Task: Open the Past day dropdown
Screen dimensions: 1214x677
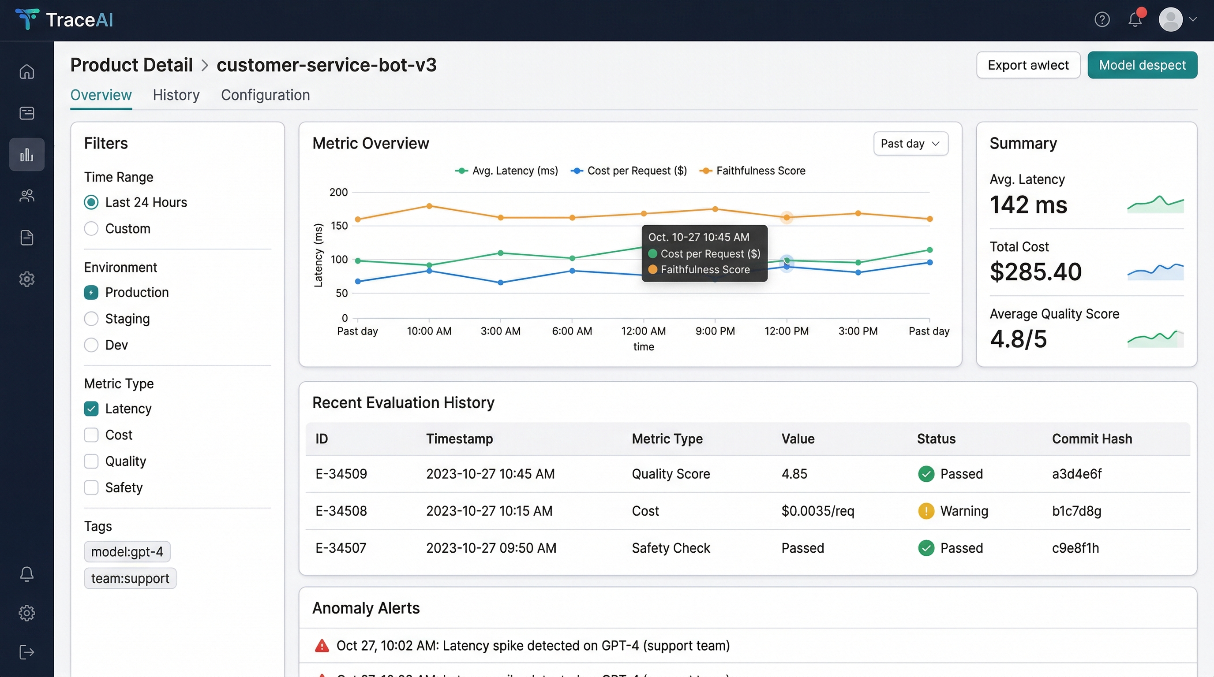Action: pyautogui.click(x=910, y=143)
